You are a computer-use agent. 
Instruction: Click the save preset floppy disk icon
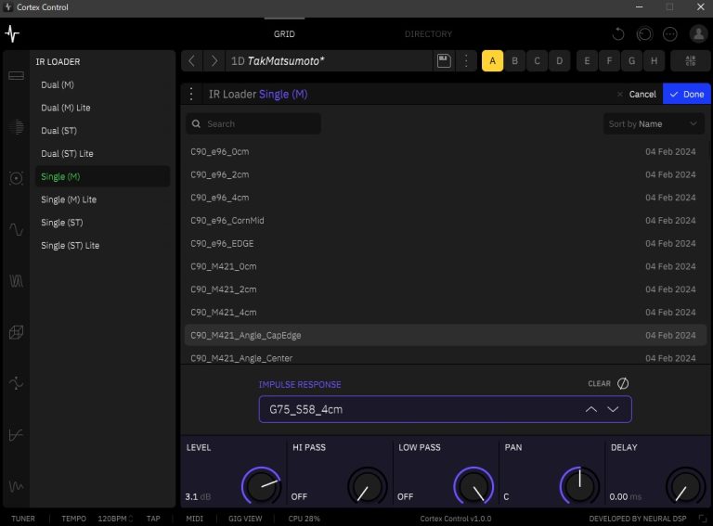point(444,61)
